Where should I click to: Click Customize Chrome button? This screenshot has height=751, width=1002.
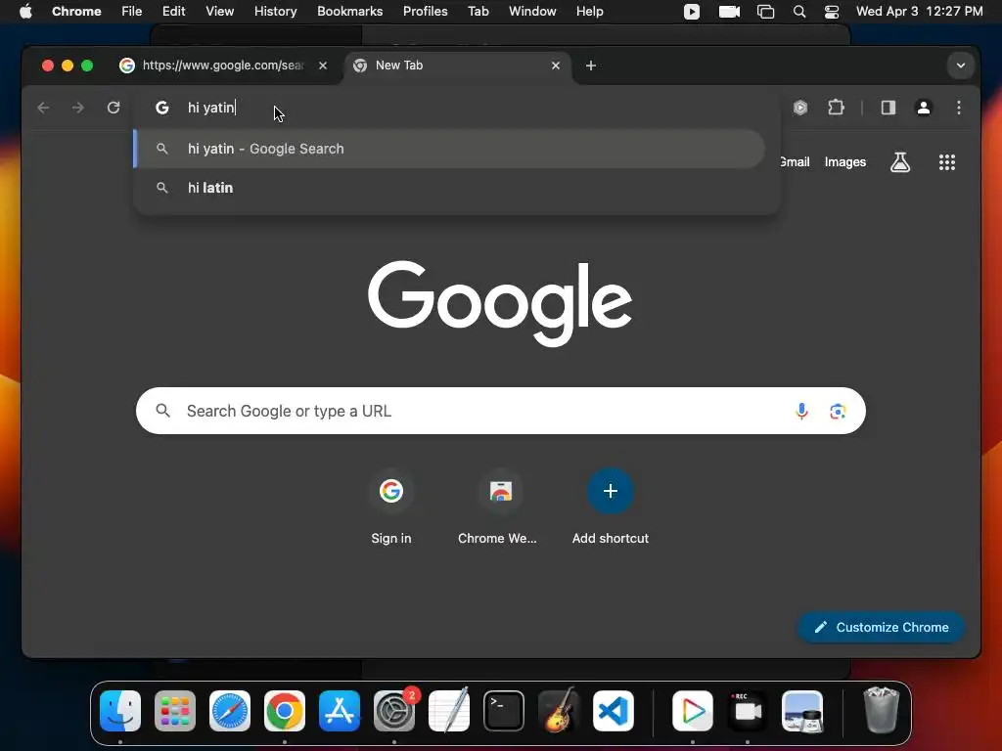coord(882,627)
